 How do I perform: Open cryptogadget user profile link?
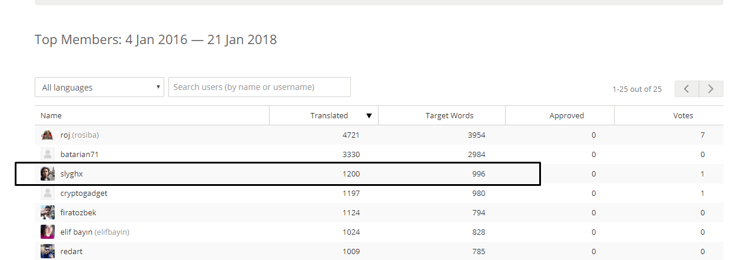coord(84,193)
